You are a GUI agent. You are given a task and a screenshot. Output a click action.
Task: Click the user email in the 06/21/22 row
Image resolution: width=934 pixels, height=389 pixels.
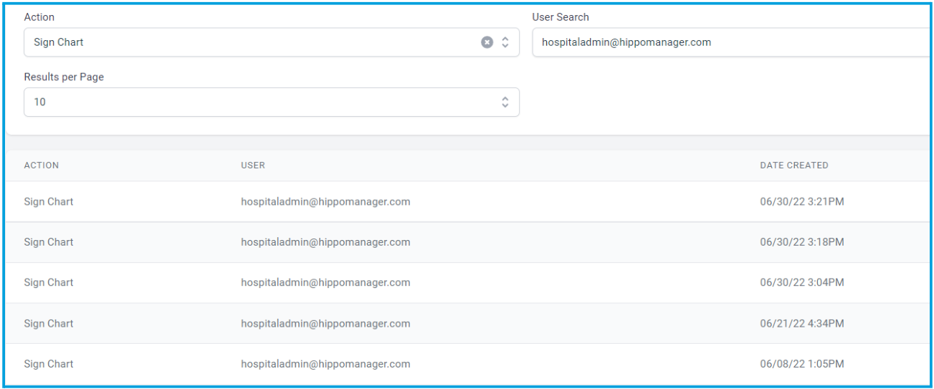325,324
